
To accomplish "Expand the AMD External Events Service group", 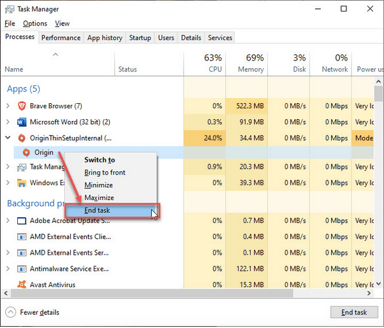I will click(x=8, y=253).
